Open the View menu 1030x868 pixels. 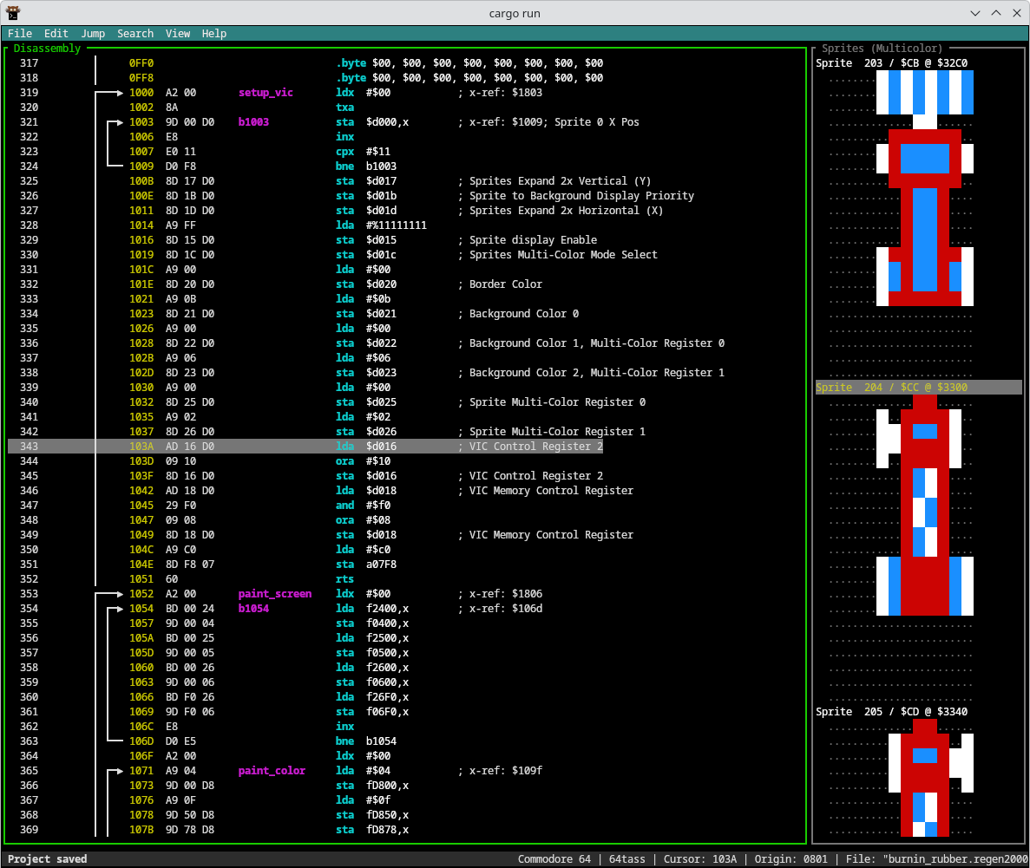click(178, 34)
